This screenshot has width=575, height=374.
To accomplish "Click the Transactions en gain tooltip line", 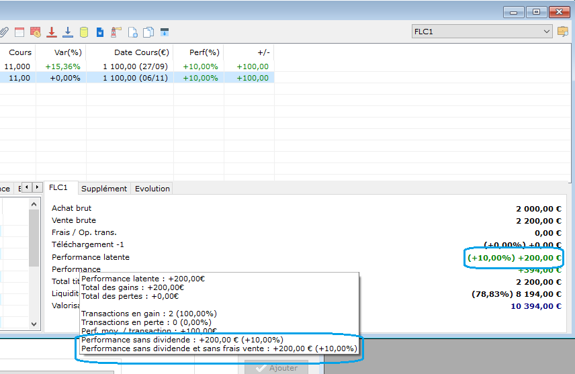I will coord(149,314).
